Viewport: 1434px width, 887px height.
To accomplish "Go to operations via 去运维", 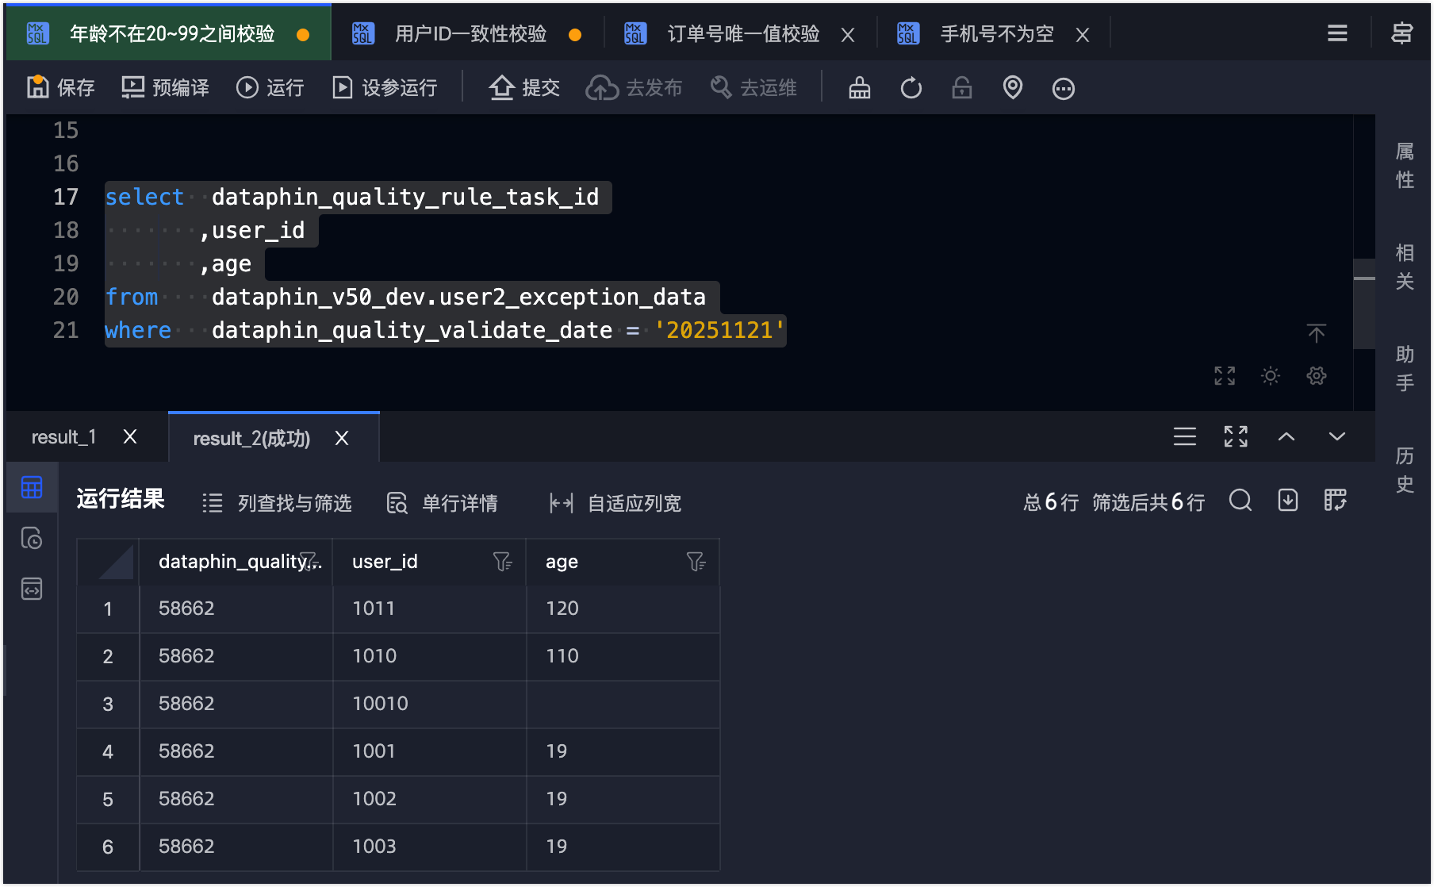I will tap(753, 87).
